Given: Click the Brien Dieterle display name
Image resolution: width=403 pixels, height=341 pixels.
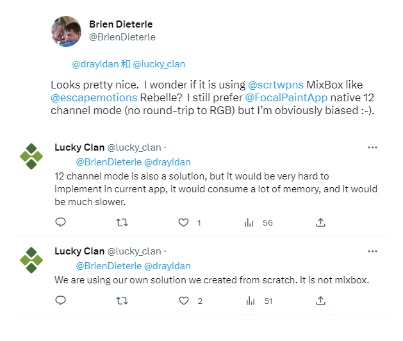Looking at the screenshot, I should [121, 24].
